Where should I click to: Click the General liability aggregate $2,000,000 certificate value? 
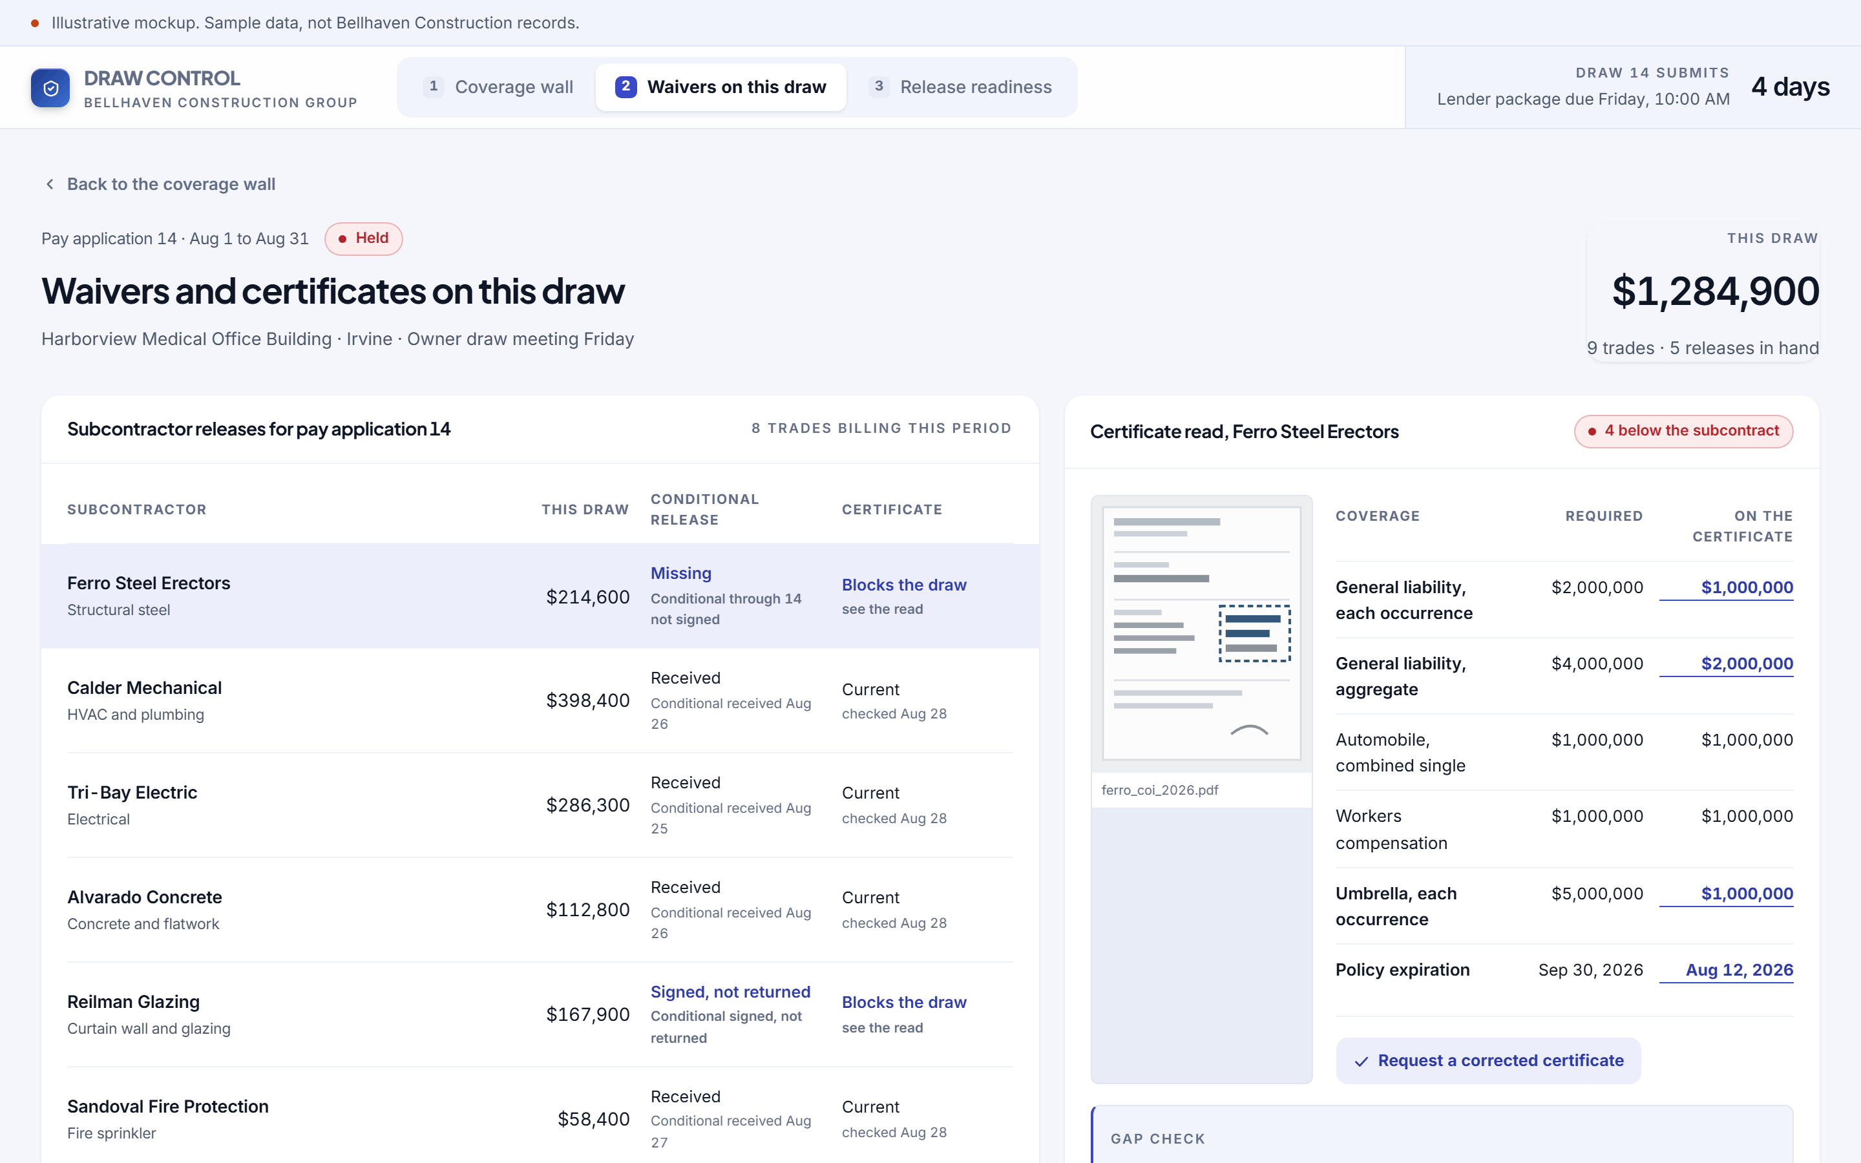pyautogui.click(x=1747, y=664)
